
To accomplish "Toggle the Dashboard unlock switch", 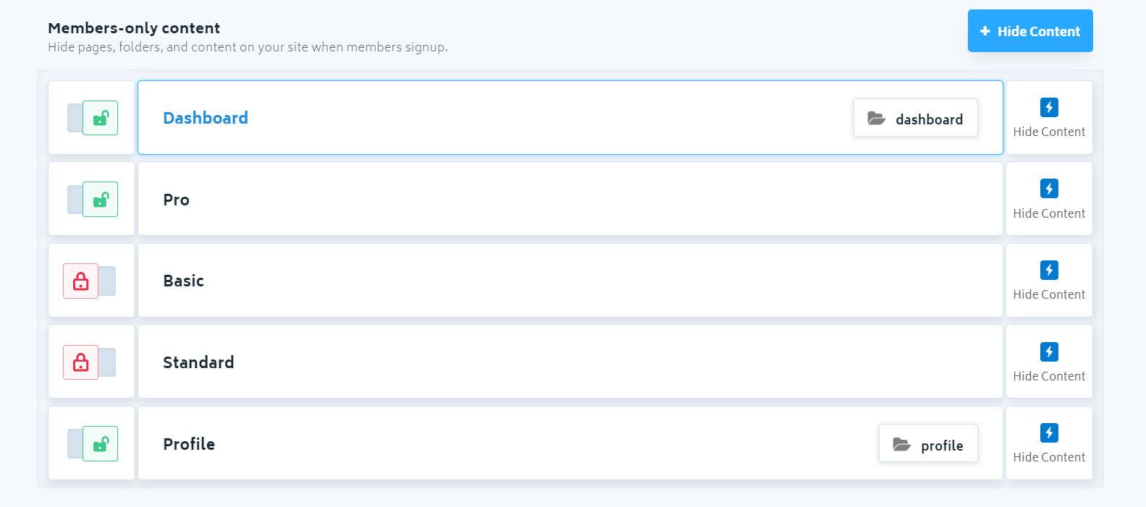I will (x=93, y=118).
